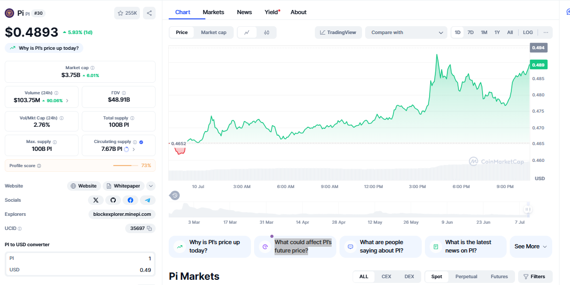Set chart range to All
Viewport: 570px width, 285px height.
tap(510, 32)
